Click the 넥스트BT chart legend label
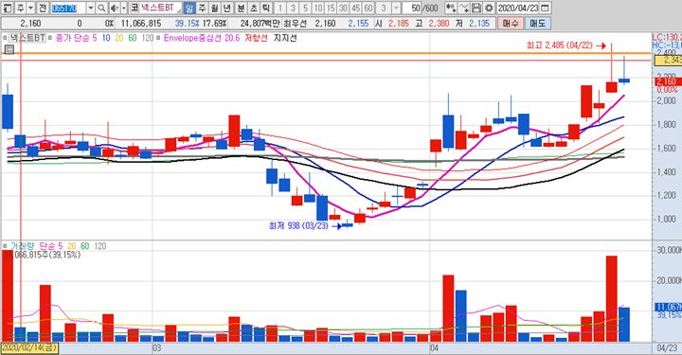Image resolution: width=682 pixels, height=355 pixels. click(x=27, y=38)
